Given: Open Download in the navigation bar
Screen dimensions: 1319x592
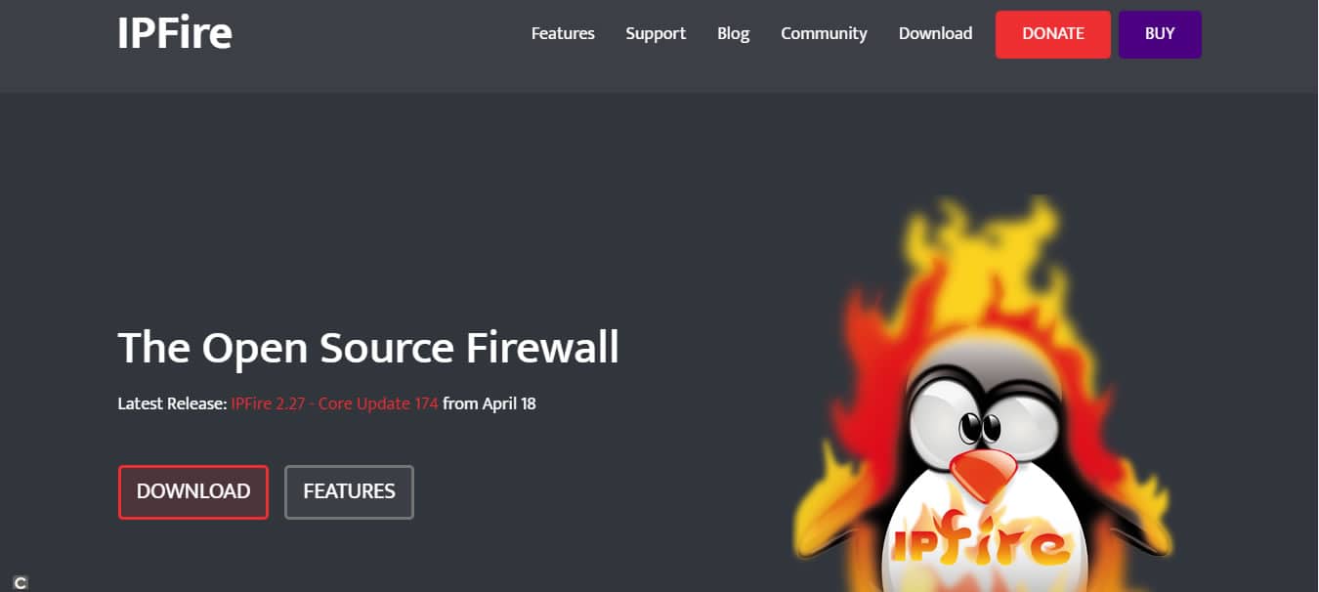Looking at the screenshot, I should tap(935, 33).
